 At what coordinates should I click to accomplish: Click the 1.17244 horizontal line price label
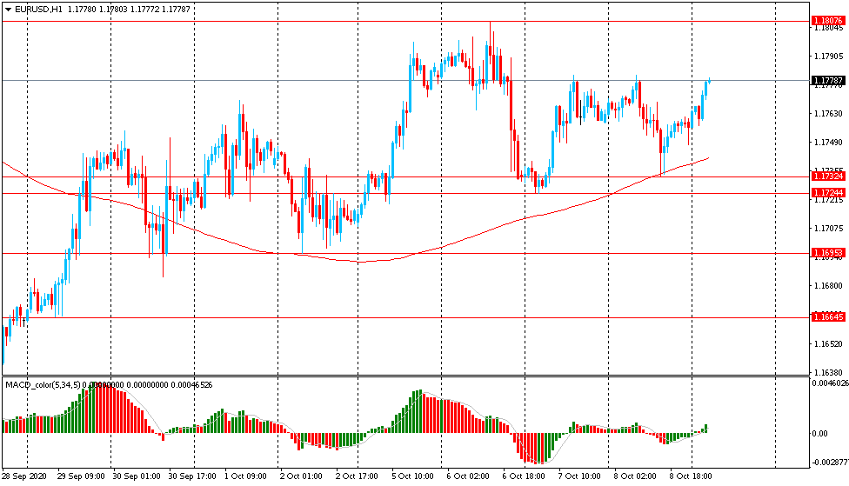tap(828, 193)
